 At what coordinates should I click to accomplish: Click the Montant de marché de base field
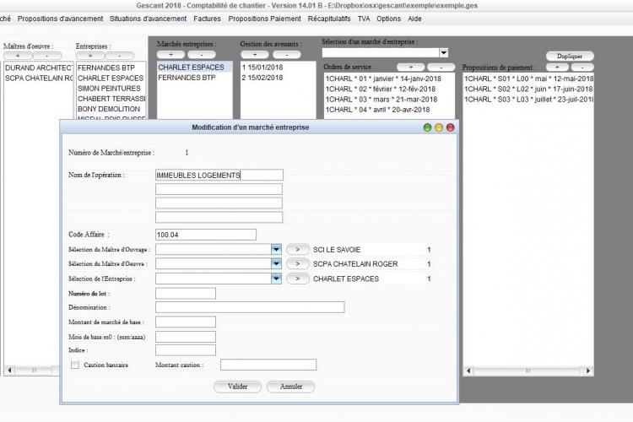click(186, 322)
